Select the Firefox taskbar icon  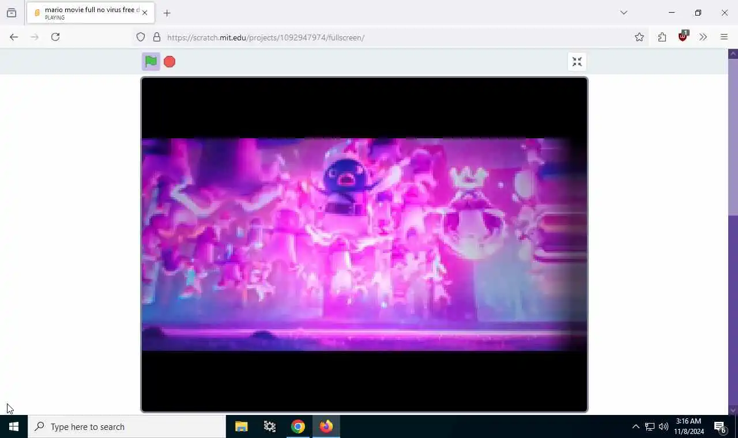tap(326, 426)
